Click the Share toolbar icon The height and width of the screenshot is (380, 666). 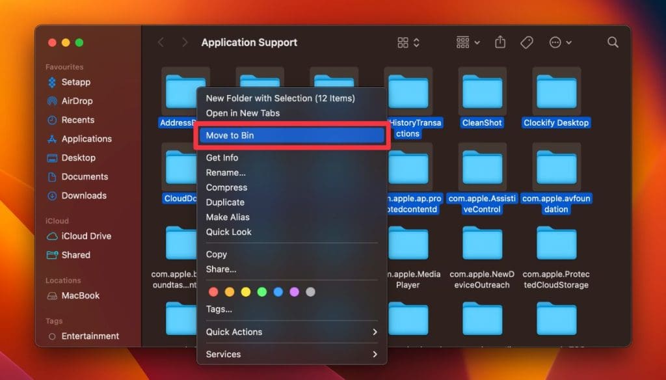coord(500,42)
